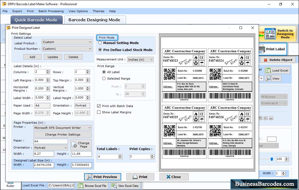The height and width of the screenshot is (190, 299).
Task: Click the Change Page gear icon
Action: pos(74,145)
